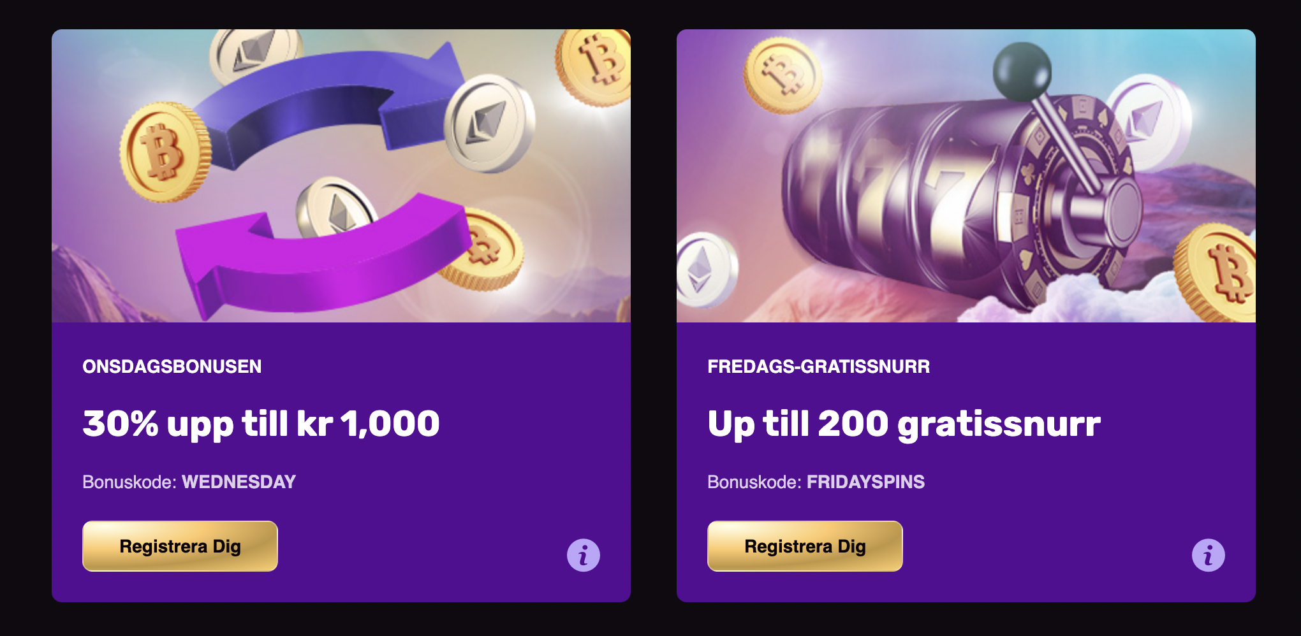
Task: Click the WEDNESDAY bonus code text
Action: coord(239,482)
